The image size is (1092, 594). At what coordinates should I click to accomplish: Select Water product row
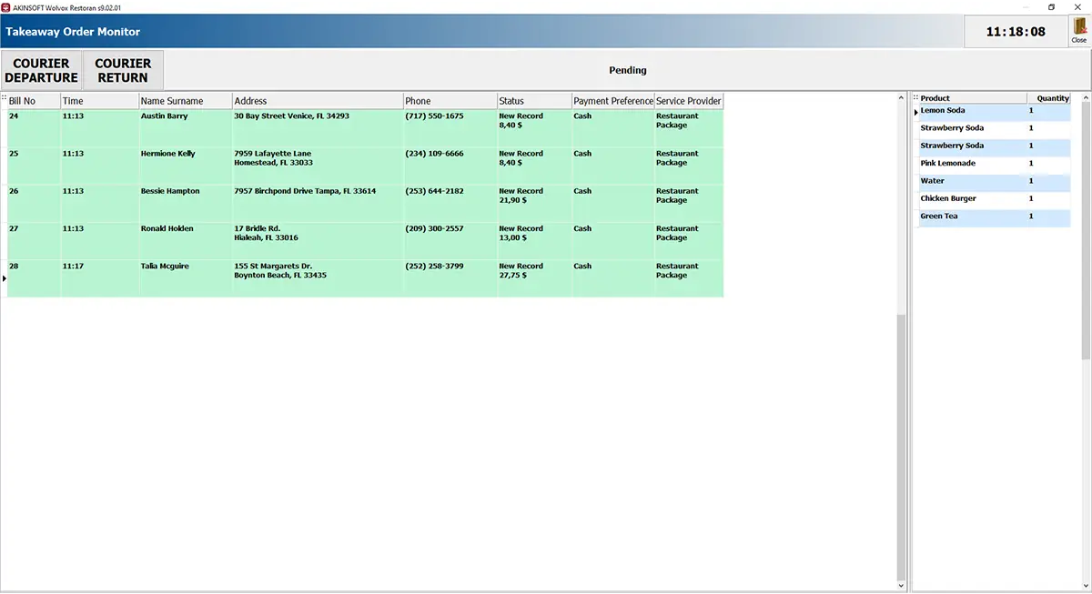[x=995, y=181]
